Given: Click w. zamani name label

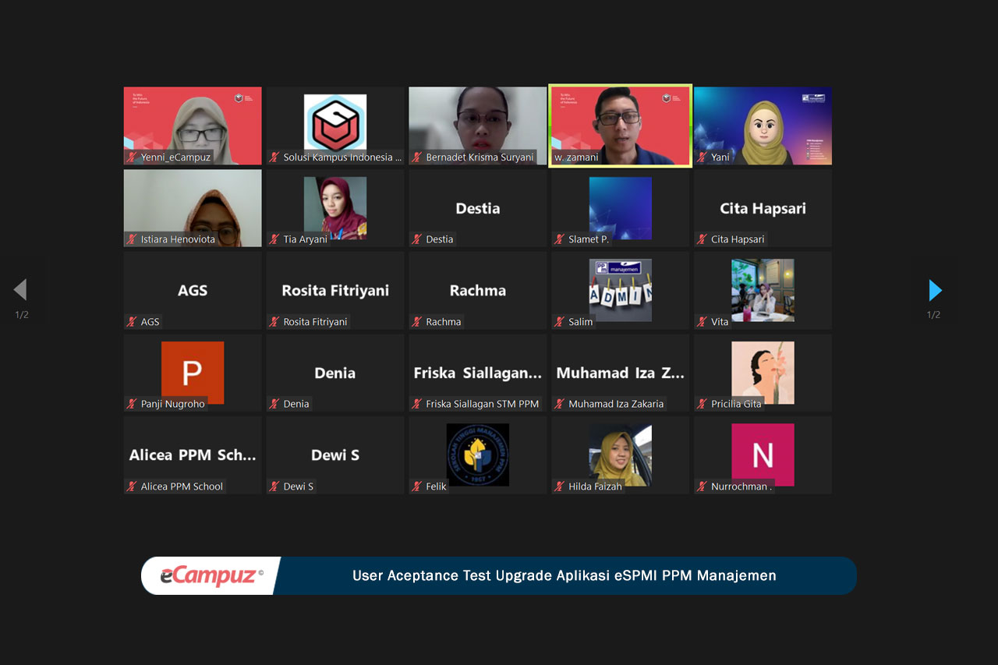Looking at the screenshot, I should [575, 157].
